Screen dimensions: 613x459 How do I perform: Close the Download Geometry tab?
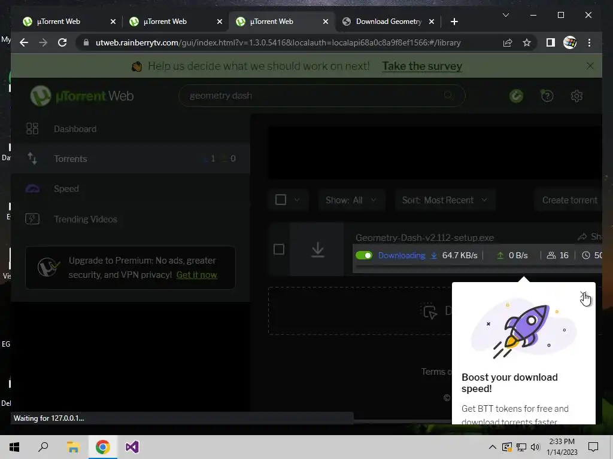pos(431,22)
